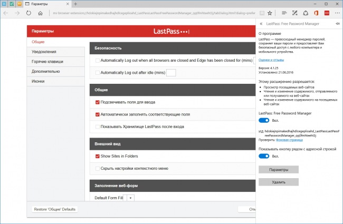Screen dimensions: 343x224
Task: Click the Внешний вид section header
Action: coord(173,144)
